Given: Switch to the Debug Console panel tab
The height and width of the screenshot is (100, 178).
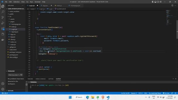Looking at the screenshot, I should tap(41, 79).
